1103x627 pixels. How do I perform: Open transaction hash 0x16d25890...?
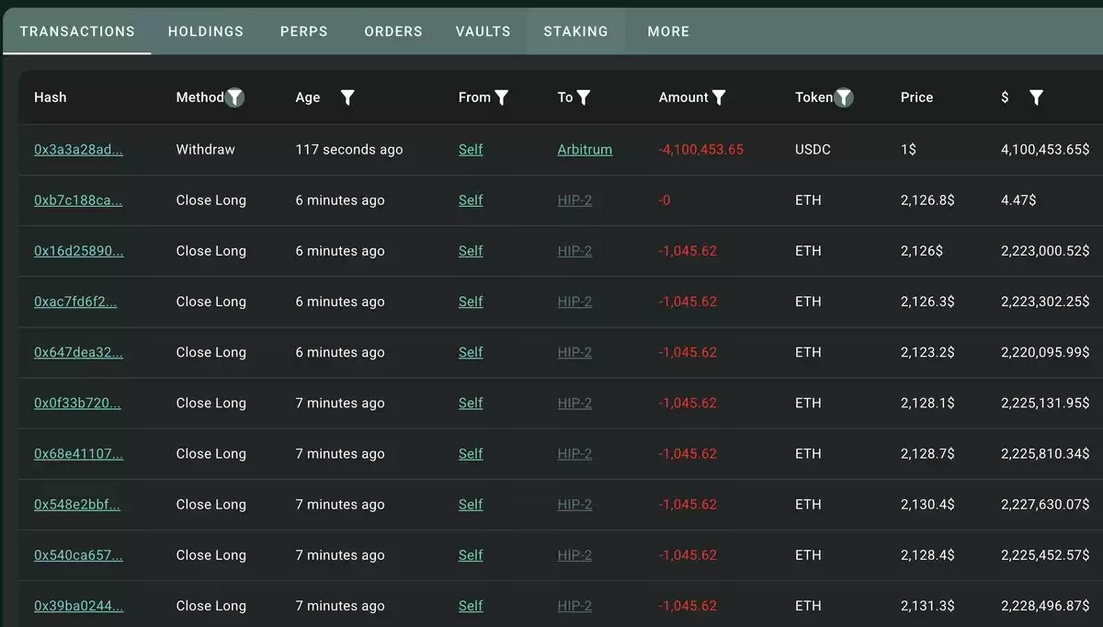point(78,251)
